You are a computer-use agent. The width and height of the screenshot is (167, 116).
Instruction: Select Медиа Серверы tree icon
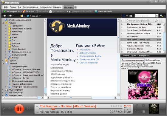[x=7, y=90]
